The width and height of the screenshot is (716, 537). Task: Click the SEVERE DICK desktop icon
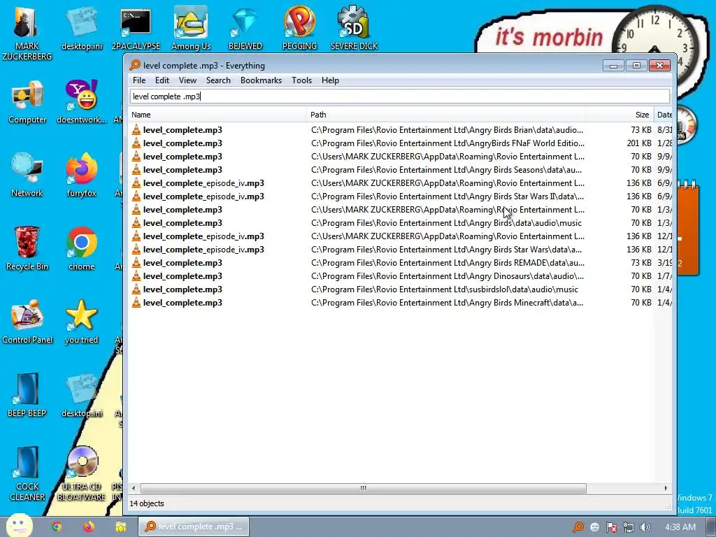[x=354, y=28]
